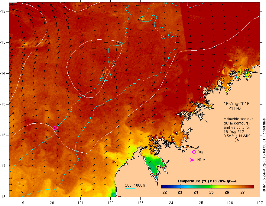This screenshot has height=206, width=266.
Task: Click the '0.5m/s (1kt 24h)' text
Action: click(237, 136)
